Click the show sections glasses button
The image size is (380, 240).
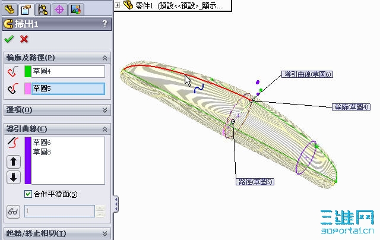point(13,211)
